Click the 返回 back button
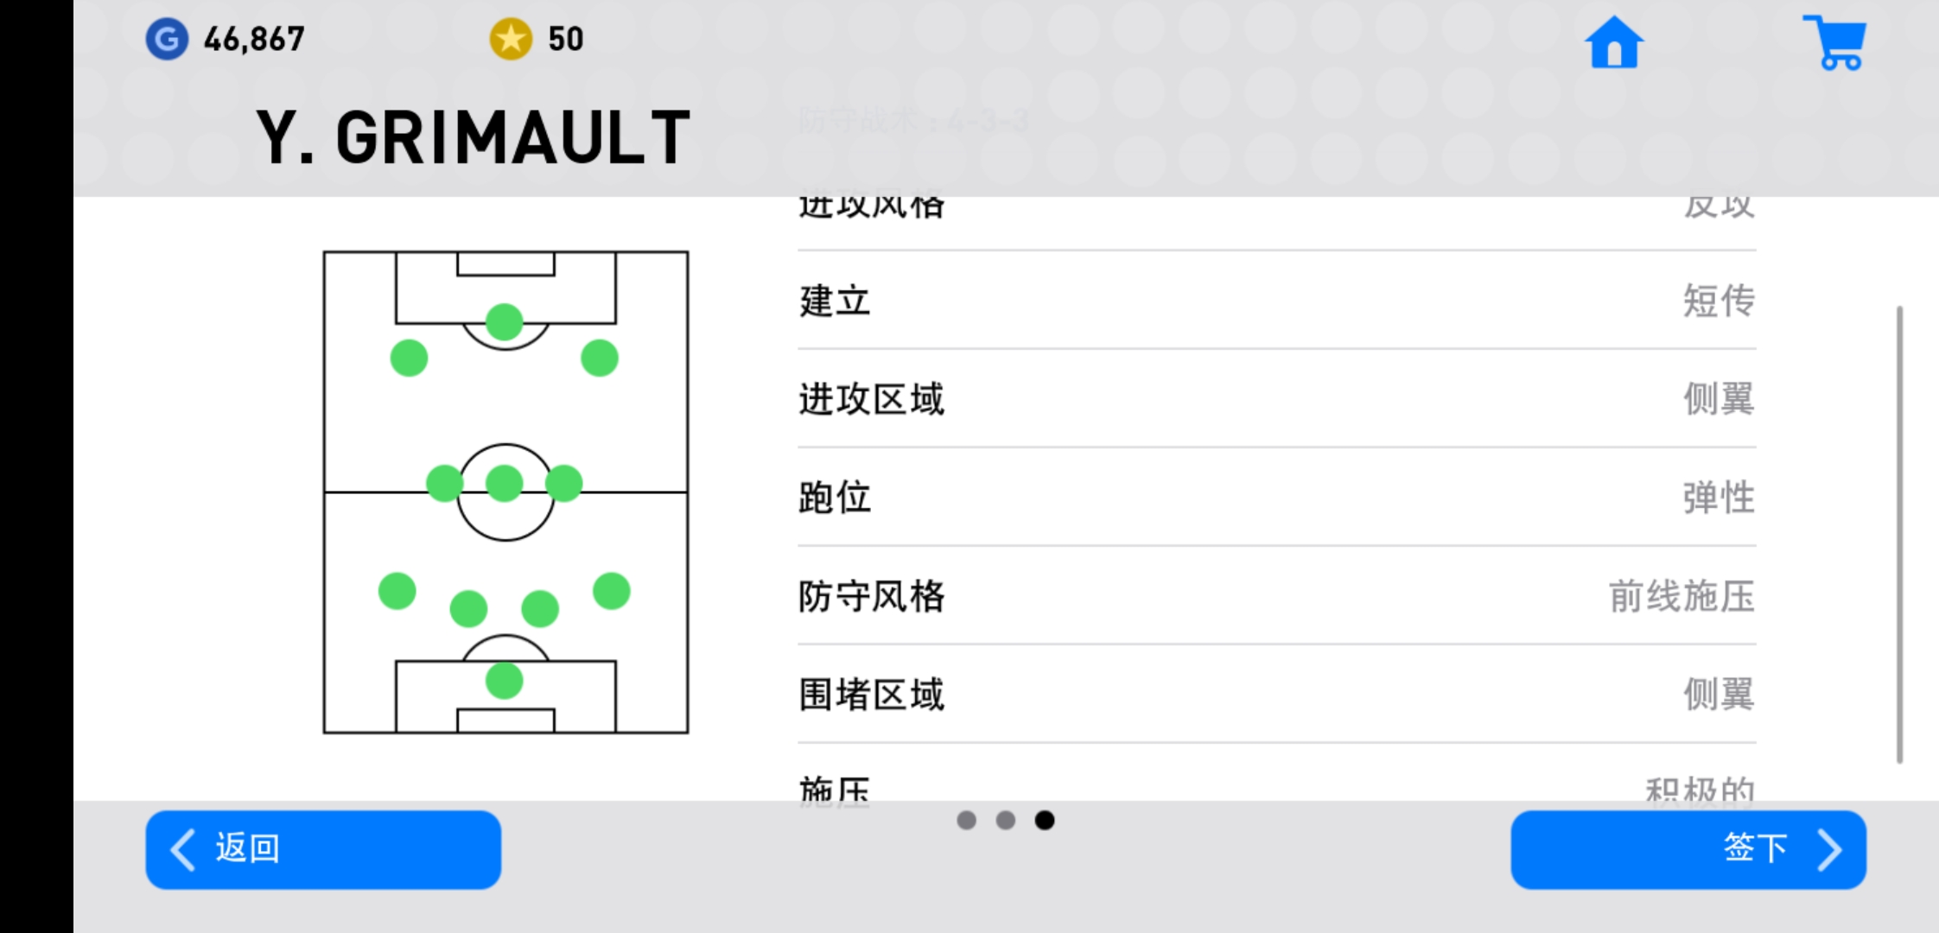Image resolution: width=1939 pixels, height=933 pixels. point(323,850)
